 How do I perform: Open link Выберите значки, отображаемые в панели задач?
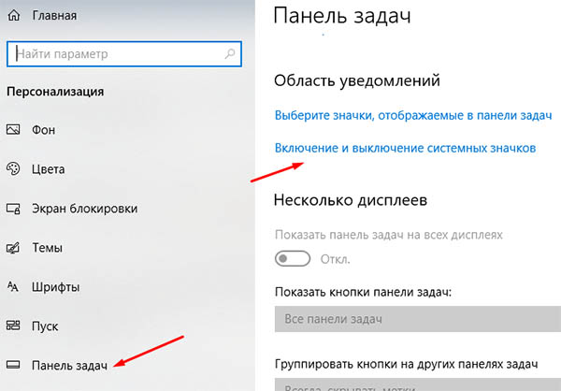tap(413, 116)
